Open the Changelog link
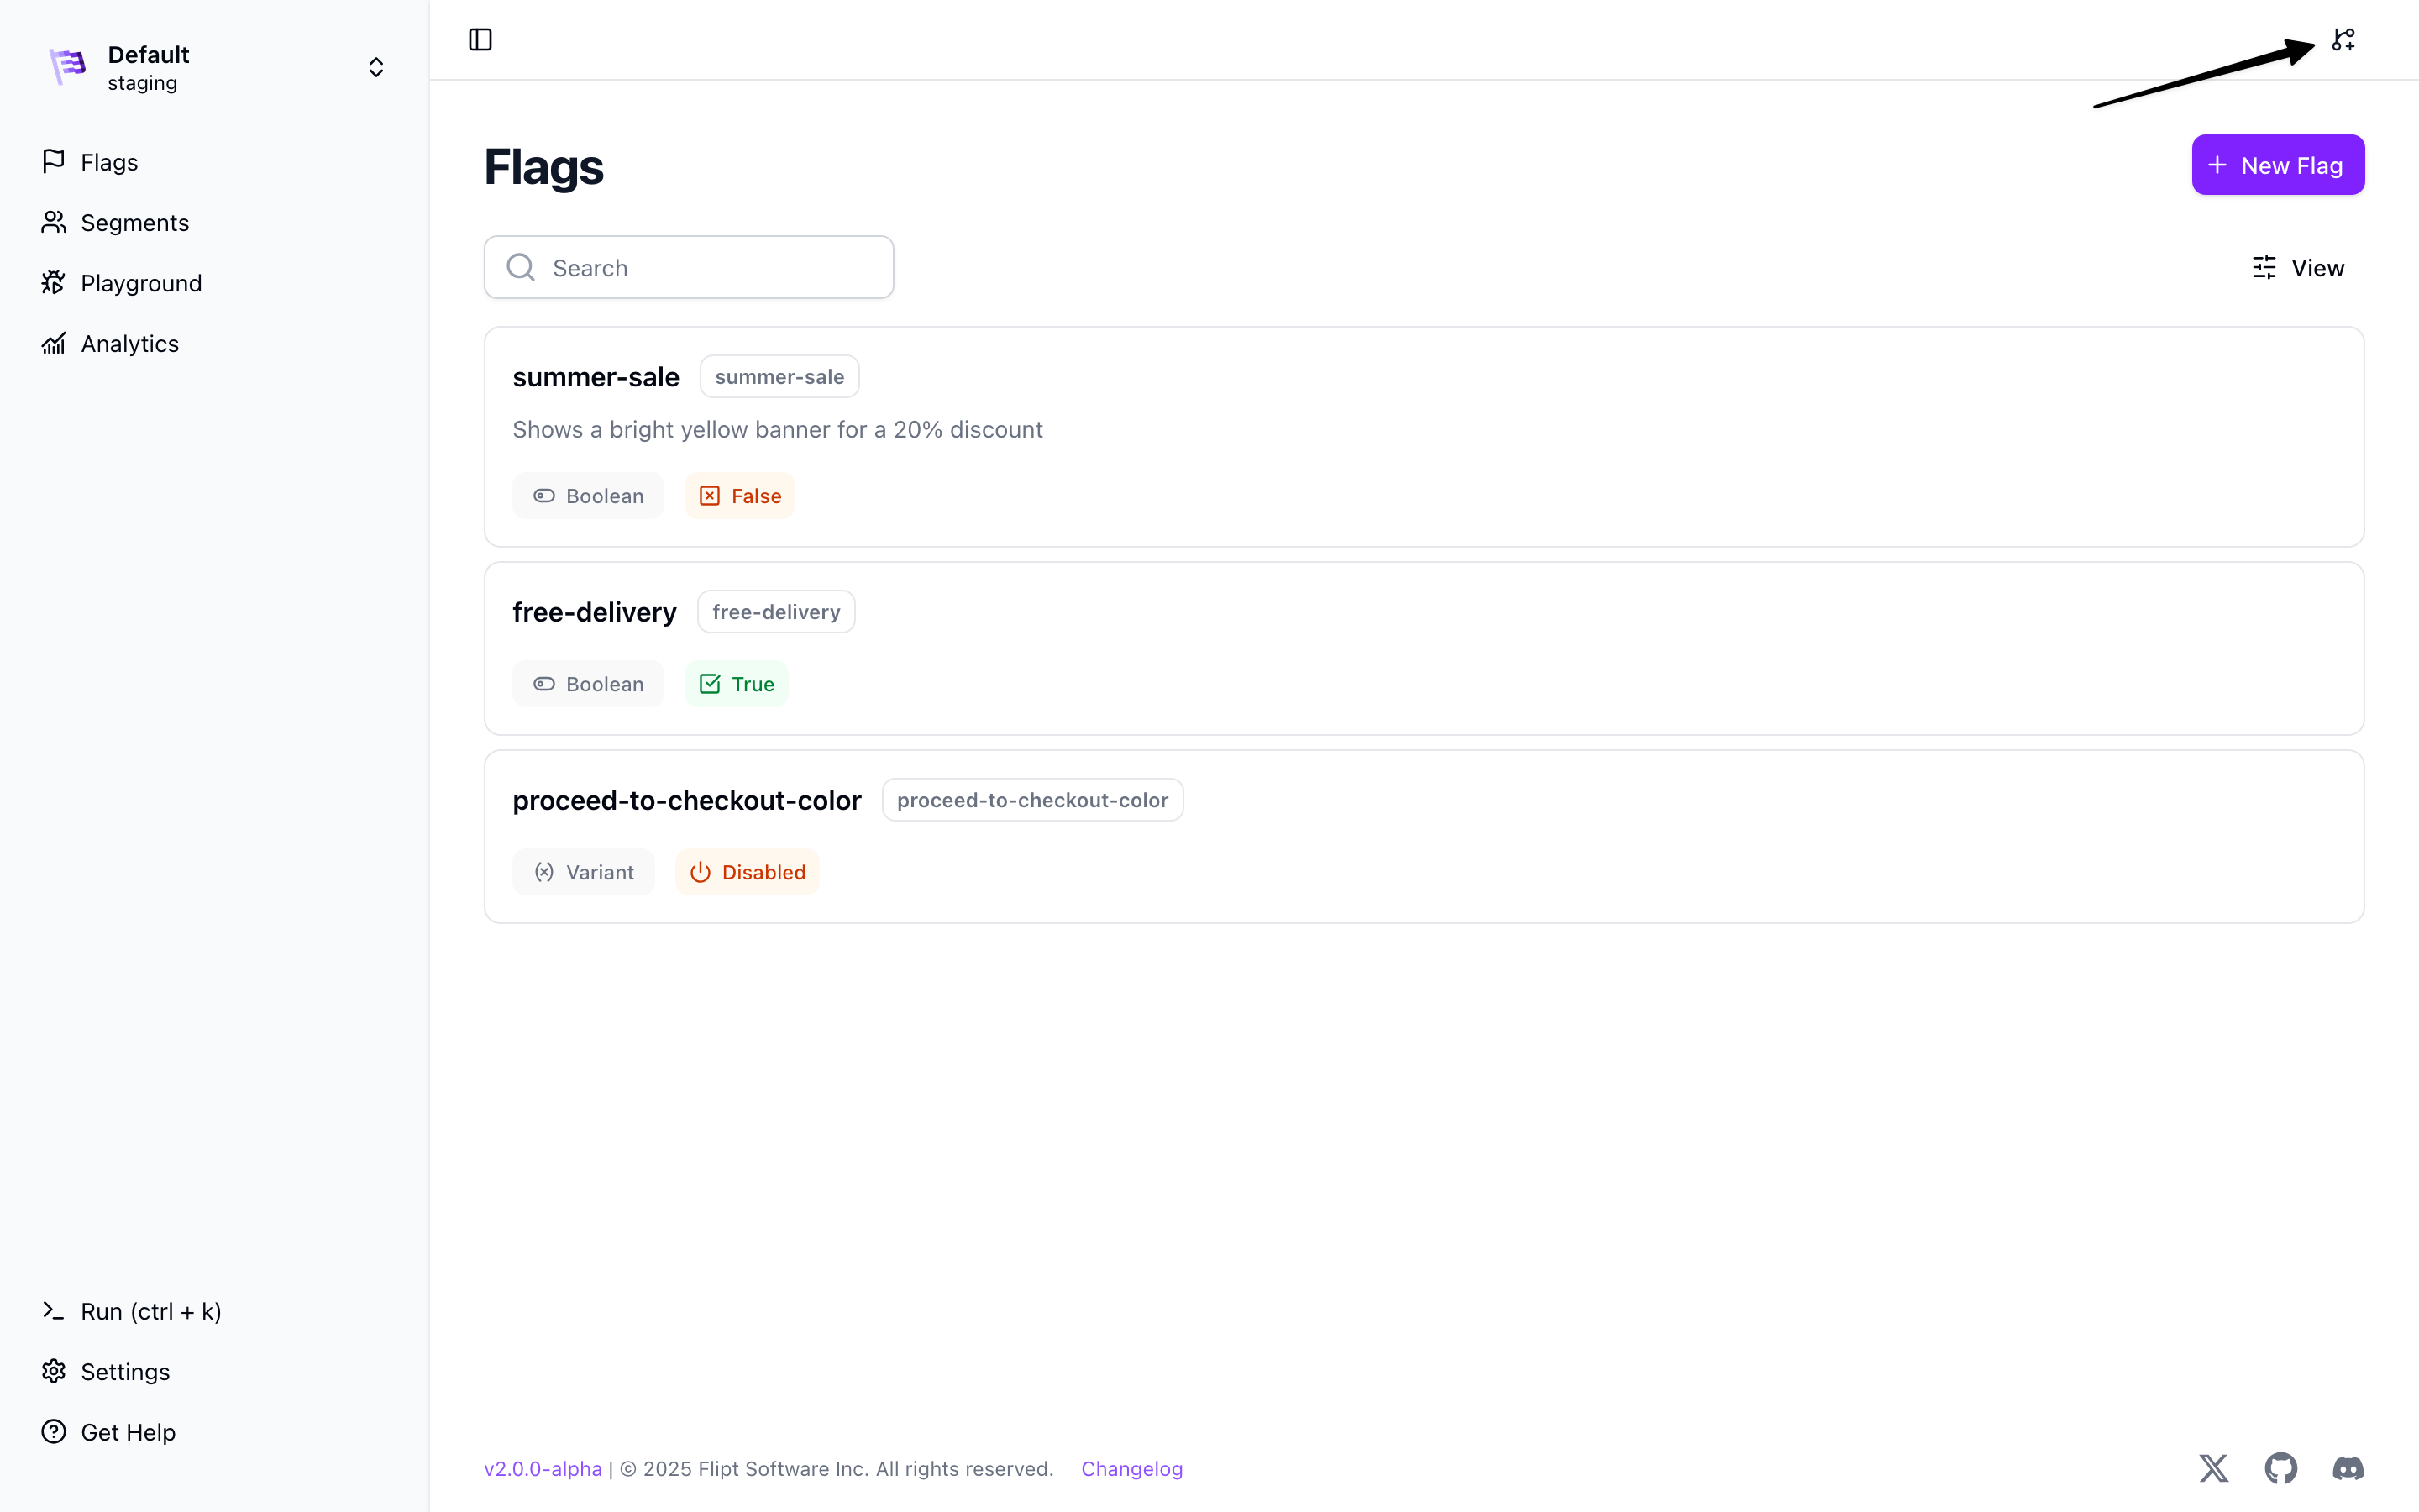Screen dimensions: 2419x1512 (1131, 1468)
